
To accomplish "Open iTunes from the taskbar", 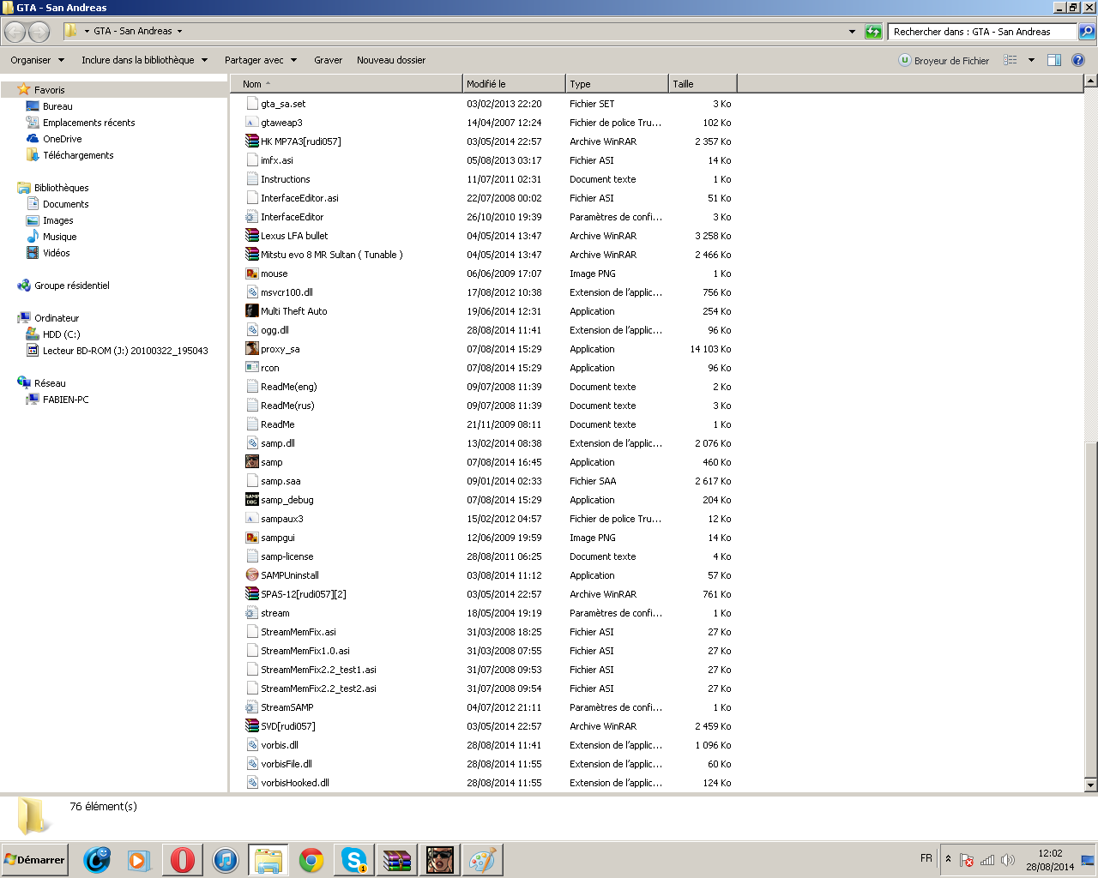I will 225,859.
